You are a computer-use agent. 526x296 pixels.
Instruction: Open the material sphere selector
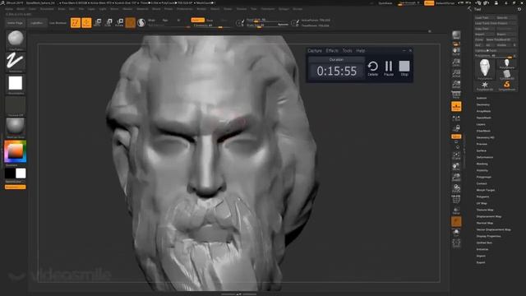coord(16,127)
